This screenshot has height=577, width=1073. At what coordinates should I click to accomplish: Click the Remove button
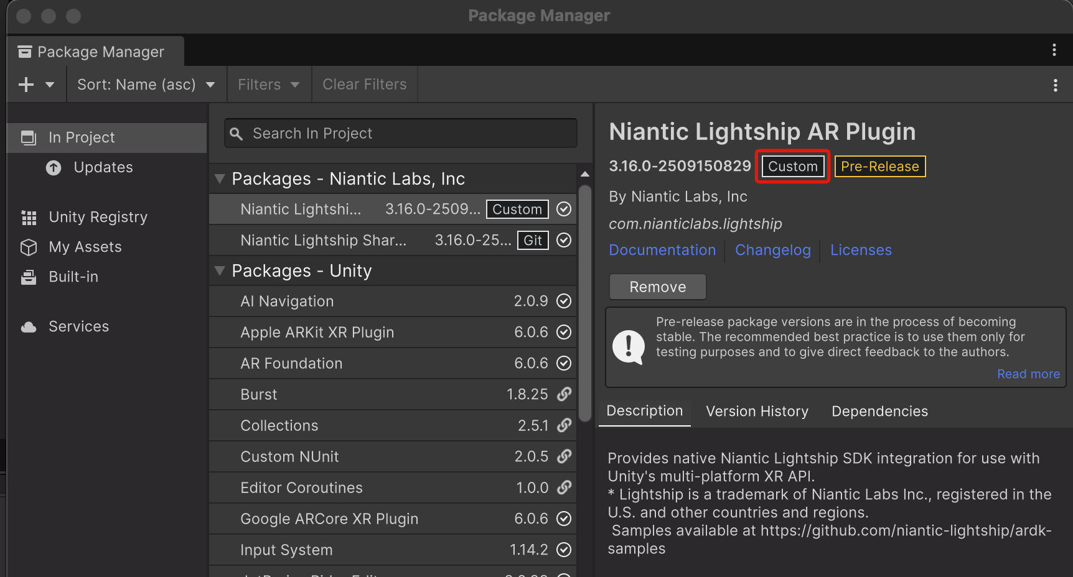click(x=657, y=287)
